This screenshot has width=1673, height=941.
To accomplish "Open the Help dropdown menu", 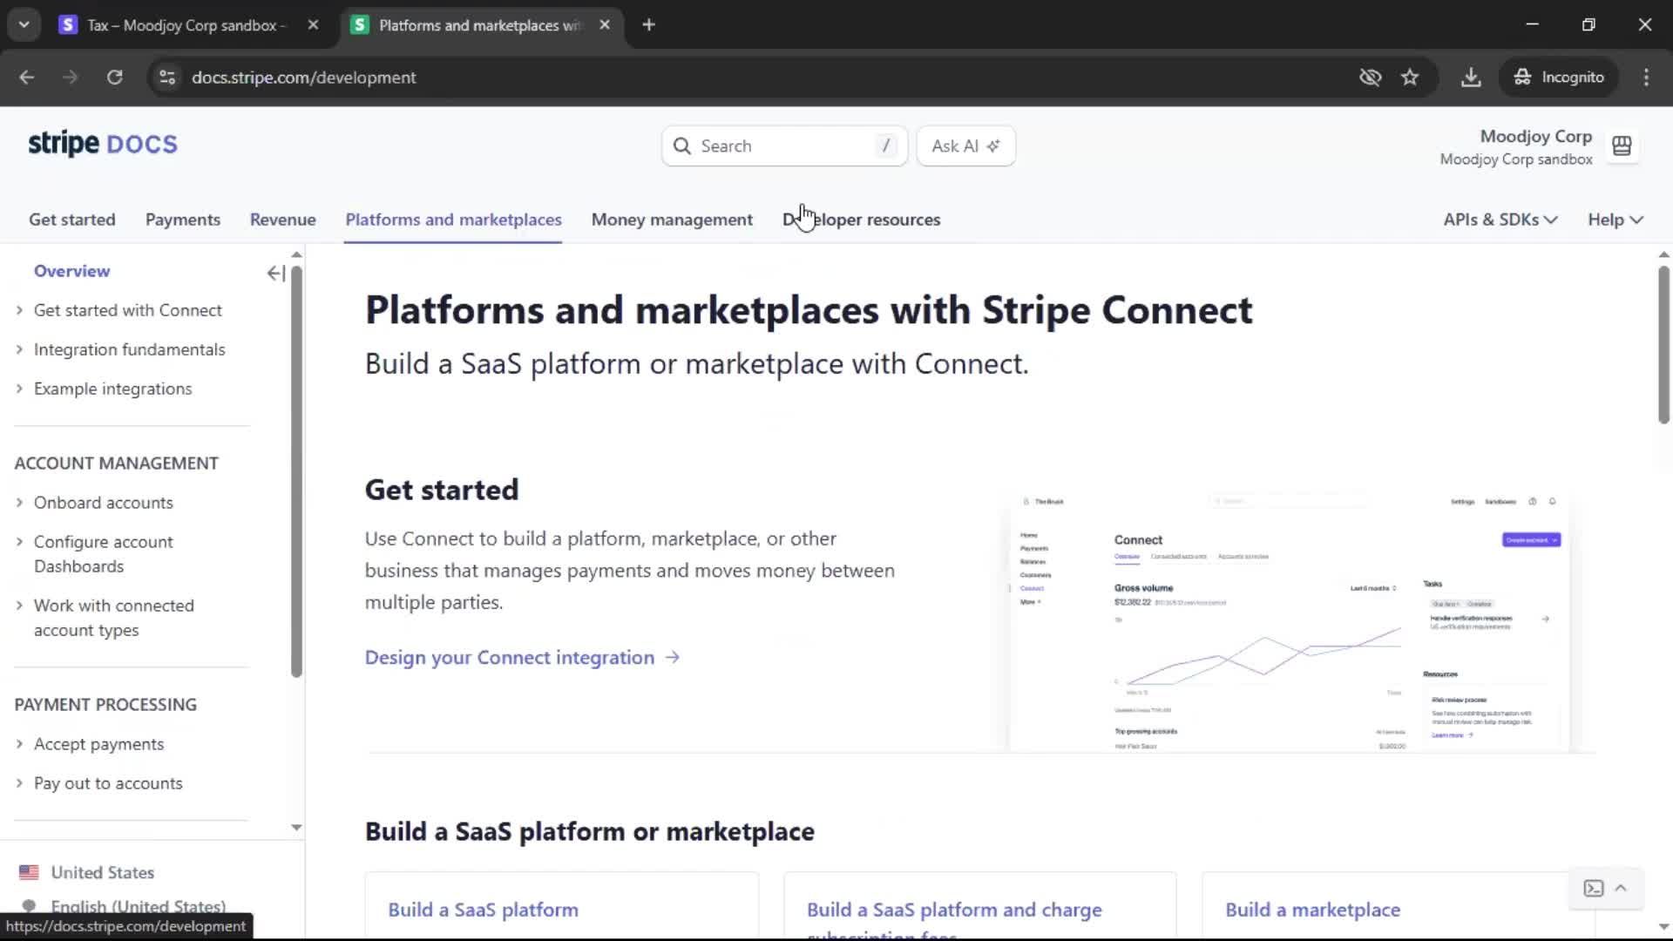I will (1615, 220).
